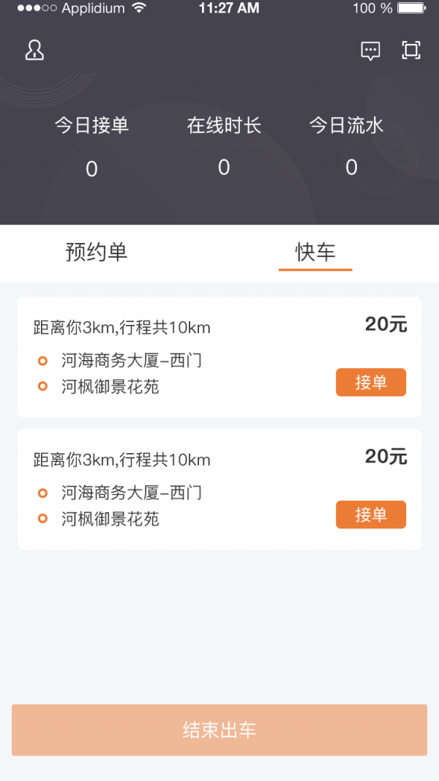Open the driver profile icon
The height and width of the screenshot is (781, 439).
[x=34, y=50]
